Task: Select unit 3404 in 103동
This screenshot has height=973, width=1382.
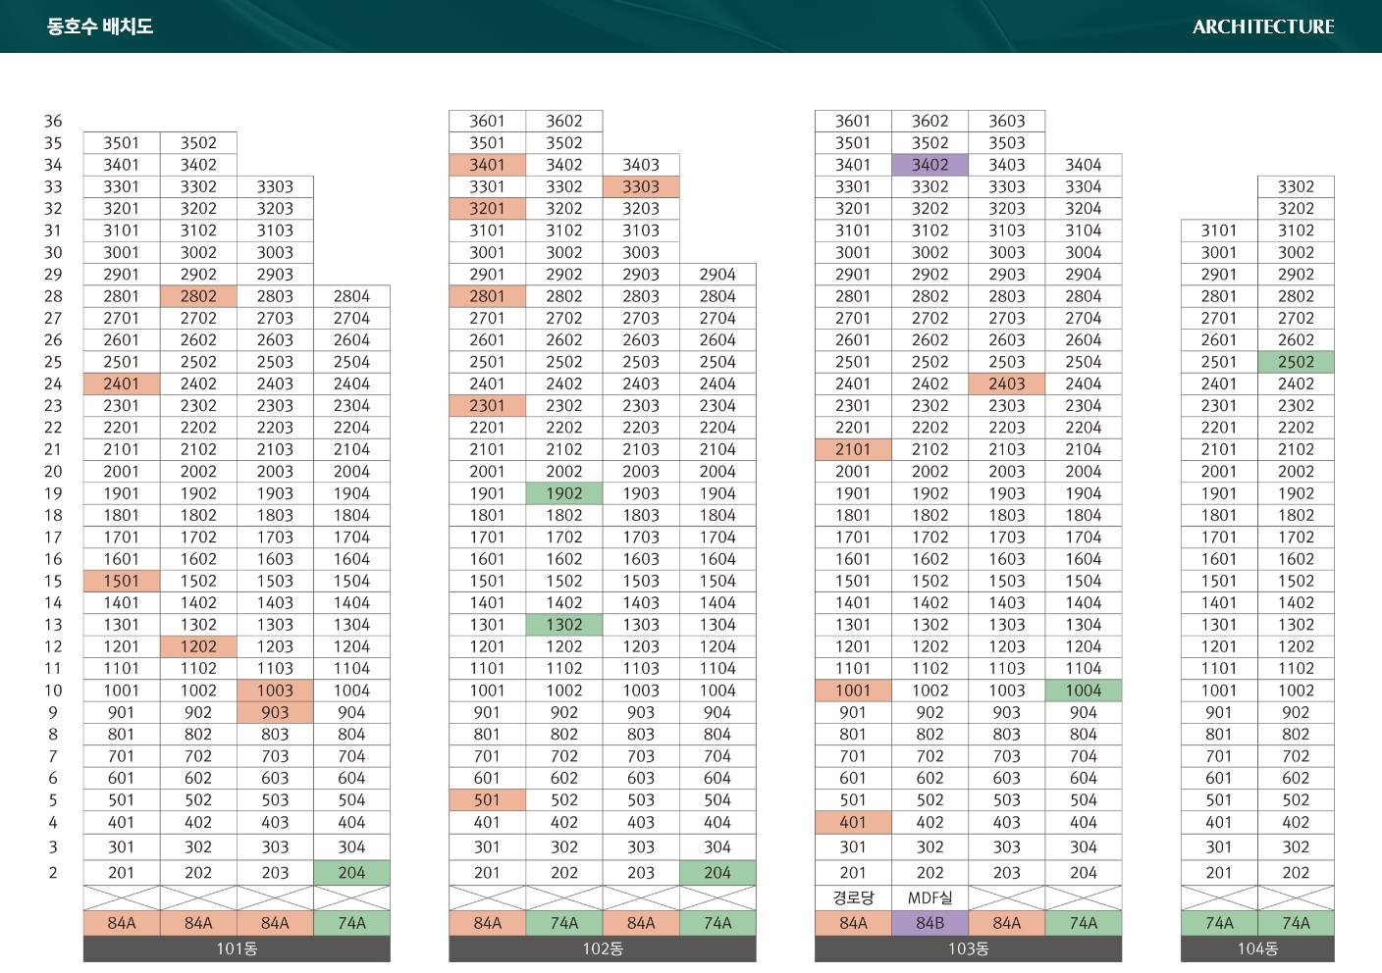Action: pyautogui.click(x=1084, y=165)
